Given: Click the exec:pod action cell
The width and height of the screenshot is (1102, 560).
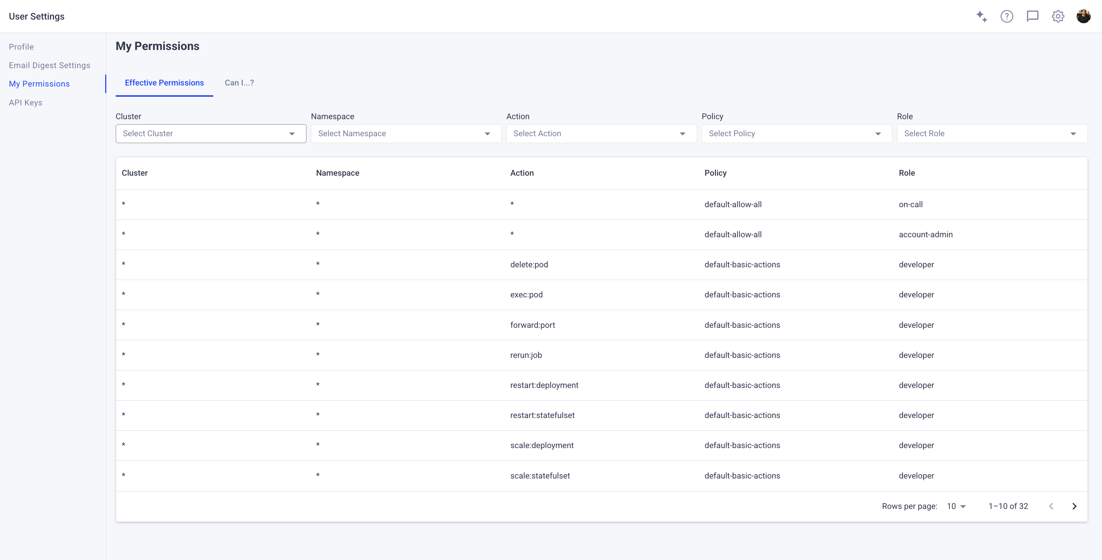Looking at the screenshot, I should [x=526, y=295].
